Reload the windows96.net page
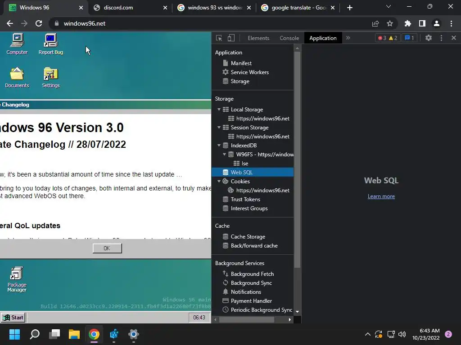This screenshot has width=461, height=345. click(39, 23)
